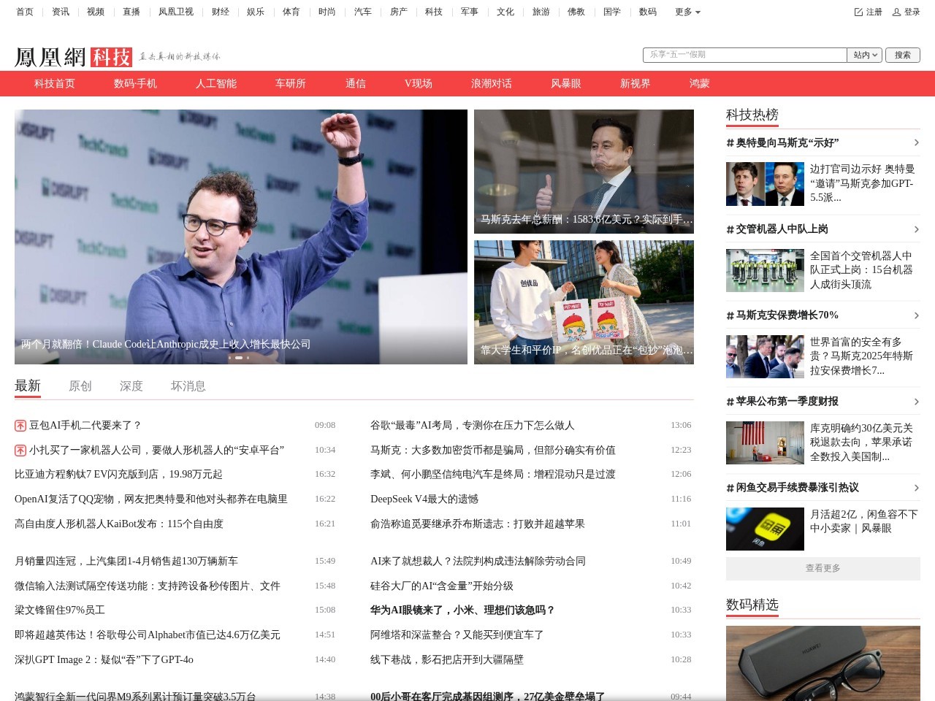The width and height of the screenshot is (935, 701).
Task: Open the 站内 search scope dropdown
Action: (866, 55)
